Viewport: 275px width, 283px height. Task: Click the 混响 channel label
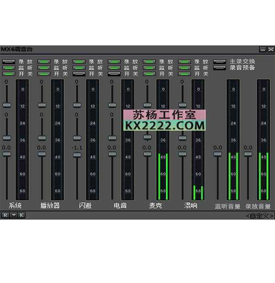[191, 206]
